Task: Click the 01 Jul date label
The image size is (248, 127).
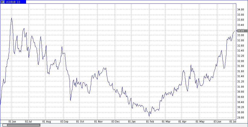Action: coord(233,122)
